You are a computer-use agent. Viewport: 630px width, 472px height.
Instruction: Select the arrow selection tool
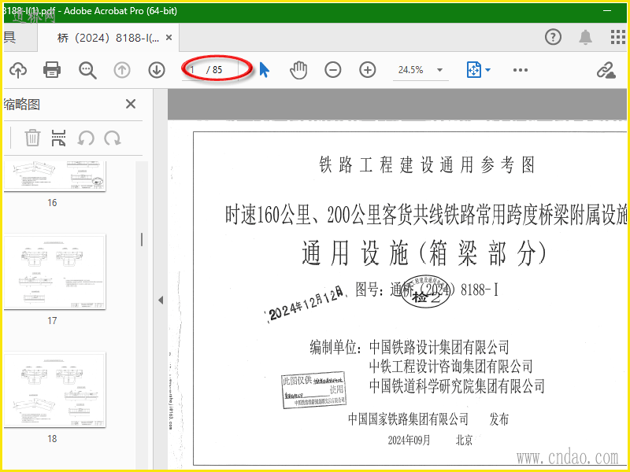264,70
